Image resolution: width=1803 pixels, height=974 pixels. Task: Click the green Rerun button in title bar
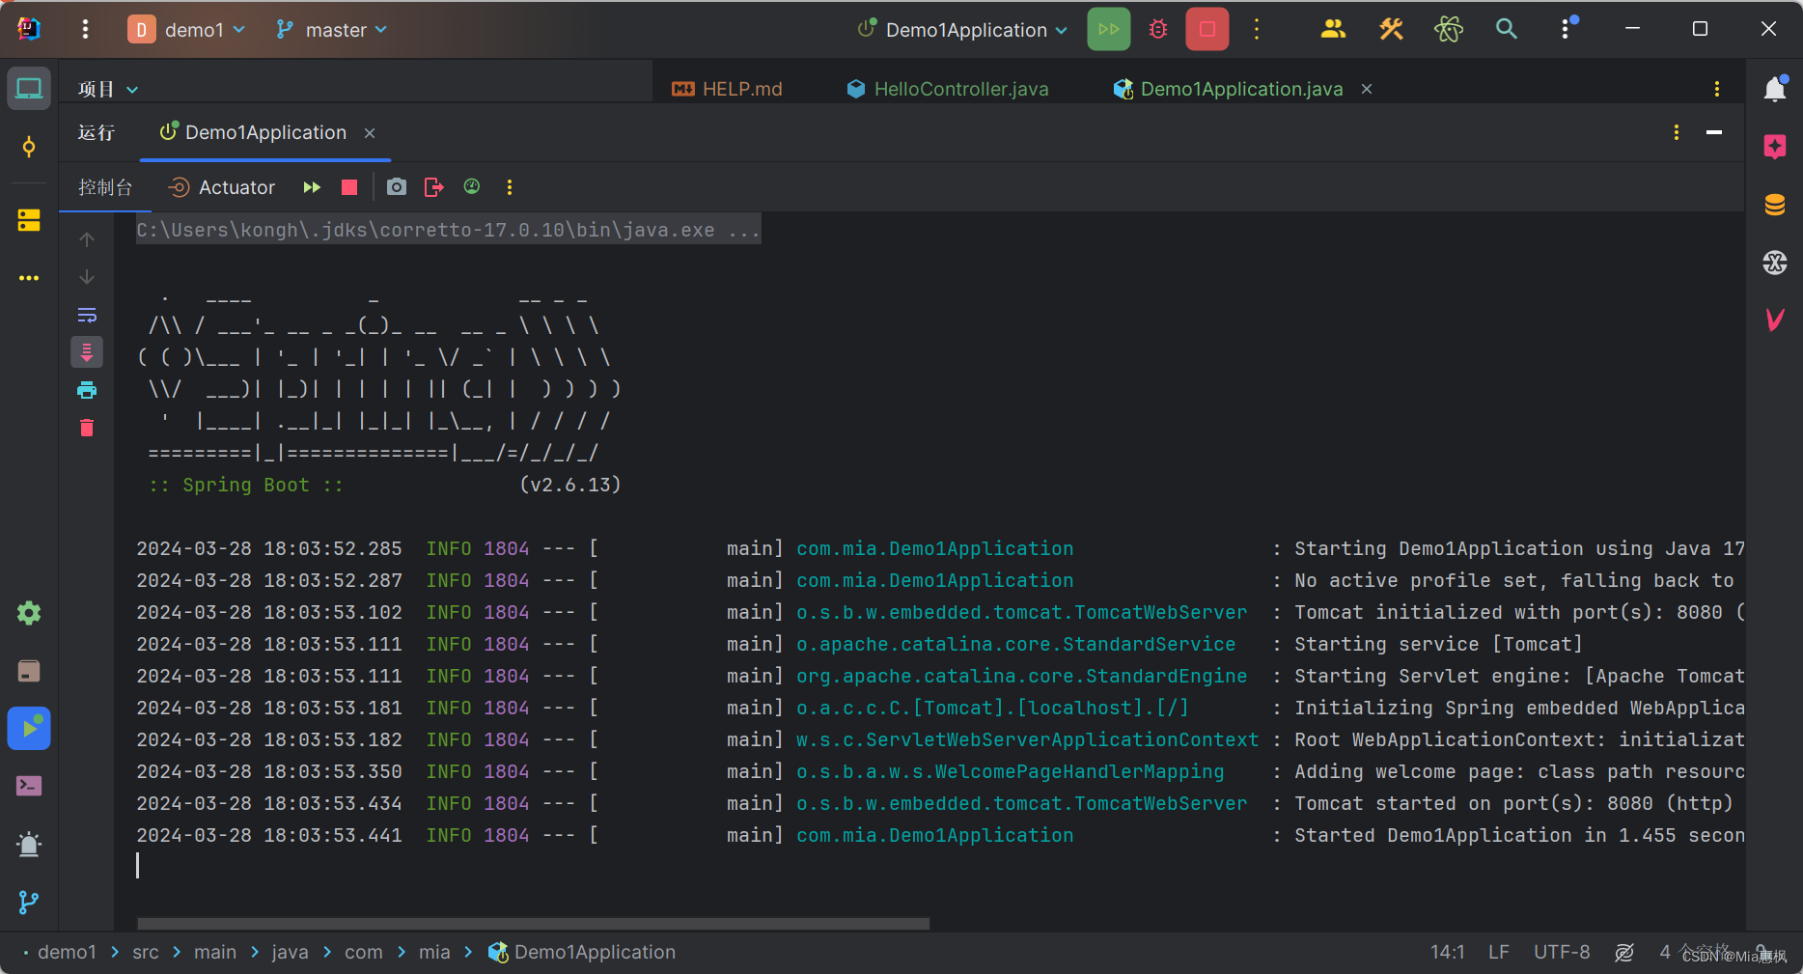click(x=1108, y=29)
